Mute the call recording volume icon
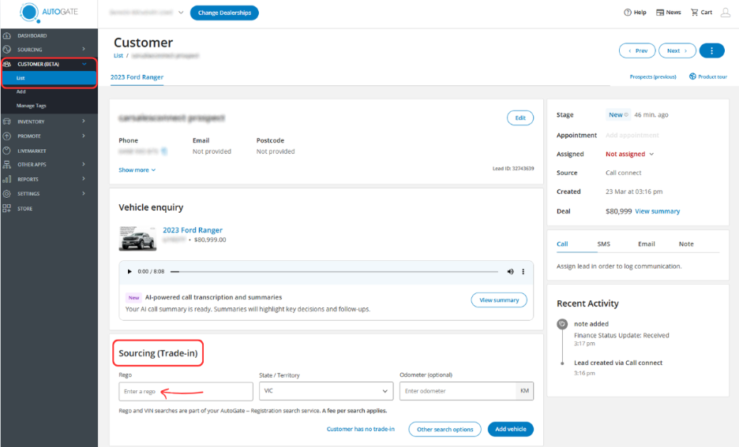739x447 pixels. click(x=510, y=271)
